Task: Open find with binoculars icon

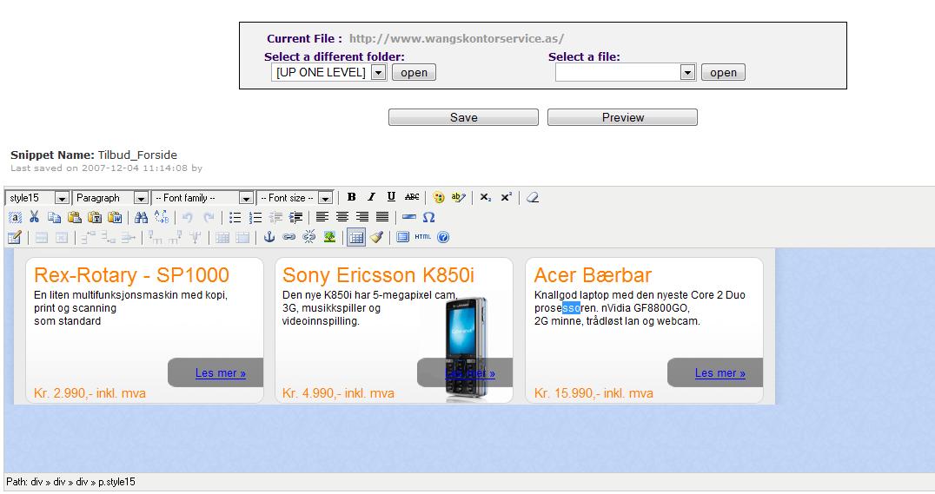Action: 142,218
